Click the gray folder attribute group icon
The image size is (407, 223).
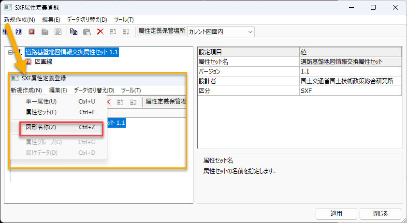[45, 32]
